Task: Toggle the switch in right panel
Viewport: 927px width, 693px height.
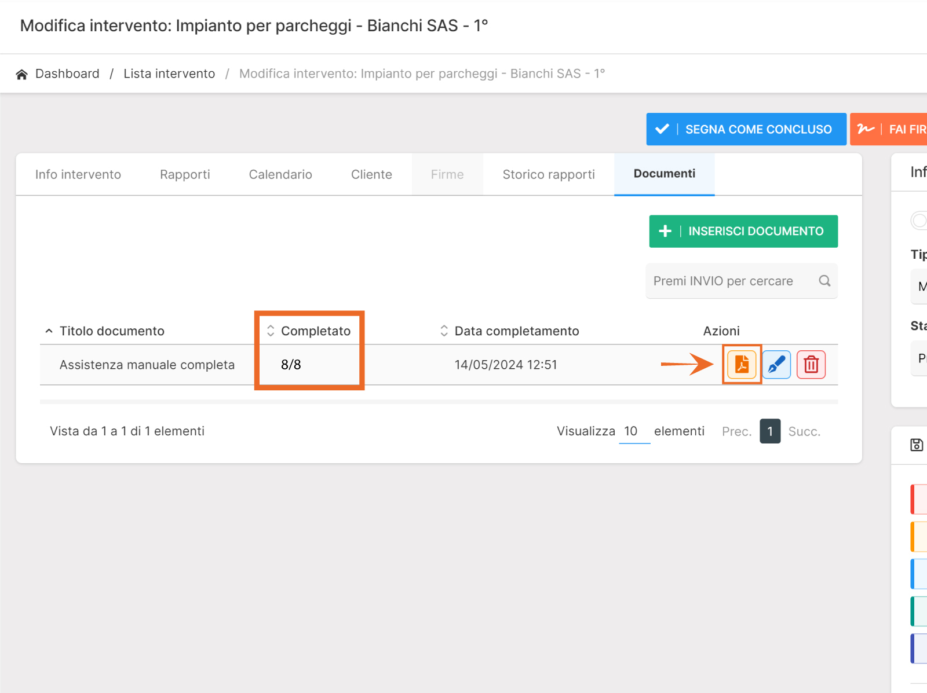Action: coord(919,220)
